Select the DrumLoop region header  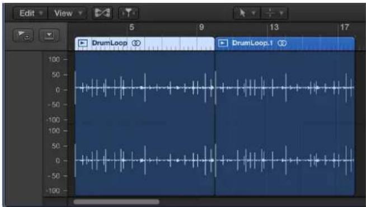(144, 44)
